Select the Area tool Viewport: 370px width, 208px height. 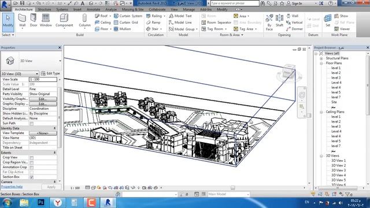242,16
